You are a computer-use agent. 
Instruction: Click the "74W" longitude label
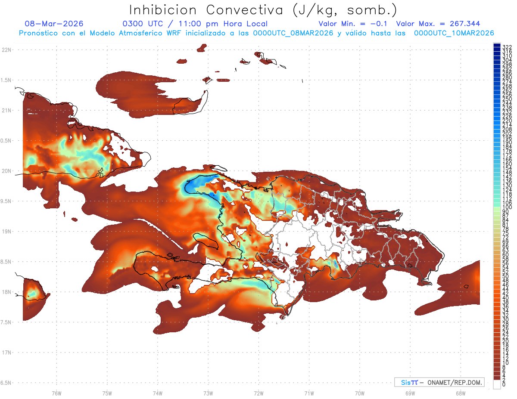pyautogui.click(x=157, y=393)
